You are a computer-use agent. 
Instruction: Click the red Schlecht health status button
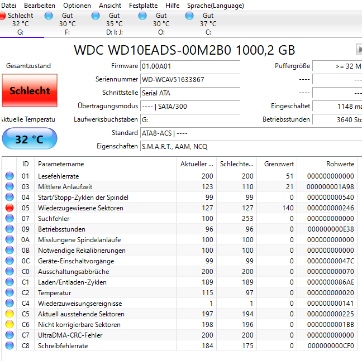coord(30,90)
